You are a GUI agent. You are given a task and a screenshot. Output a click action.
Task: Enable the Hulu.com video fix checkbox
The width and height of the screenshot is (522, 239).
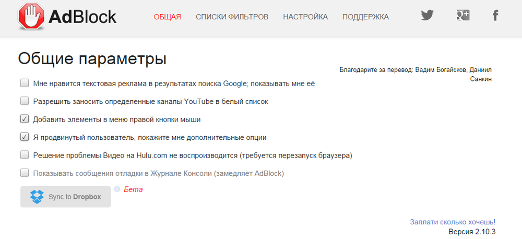point(25,155)
